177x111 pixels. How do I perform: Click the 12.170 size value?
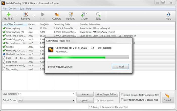[x=43, y=28]
